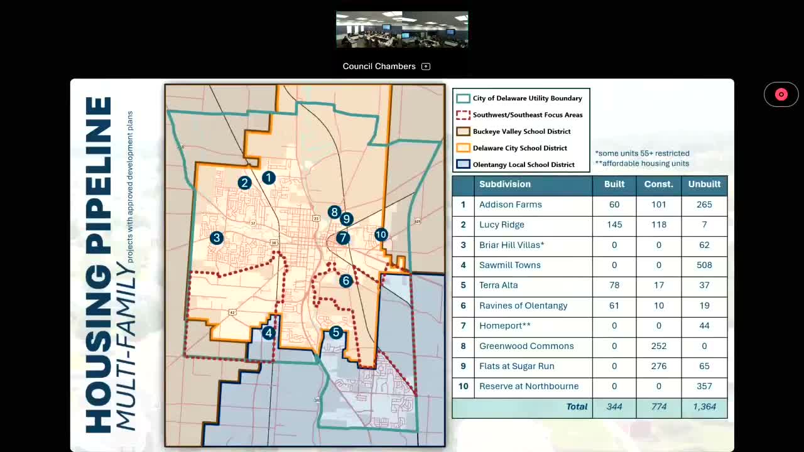Click the City of Delaware Utility Boundary swatch

[463, 99]
